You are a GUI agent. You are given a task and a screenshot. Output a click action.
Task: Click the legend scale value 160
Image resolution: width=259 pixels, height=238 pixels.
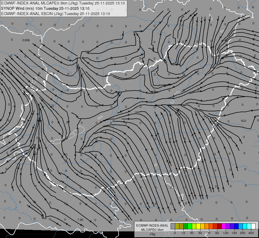[234, 233]
